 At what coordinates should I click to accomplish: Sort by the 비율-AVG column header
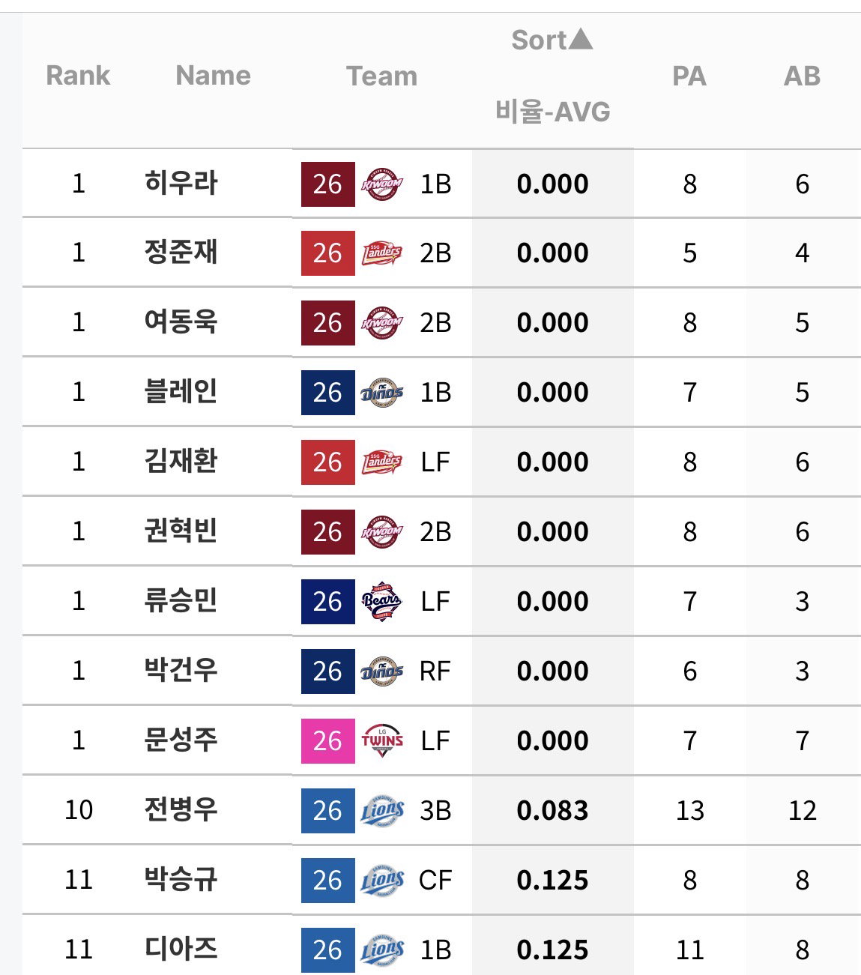553,112
